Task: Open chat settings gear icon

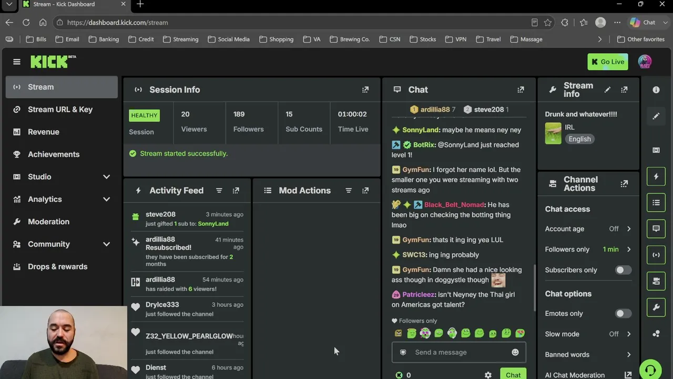Action: (x=488, y=375)
